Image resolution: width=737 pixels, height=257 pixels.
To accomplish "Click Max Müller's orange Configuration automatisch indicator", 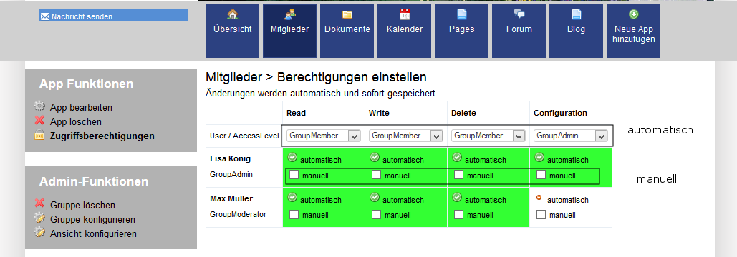I will tap(539, 198).
